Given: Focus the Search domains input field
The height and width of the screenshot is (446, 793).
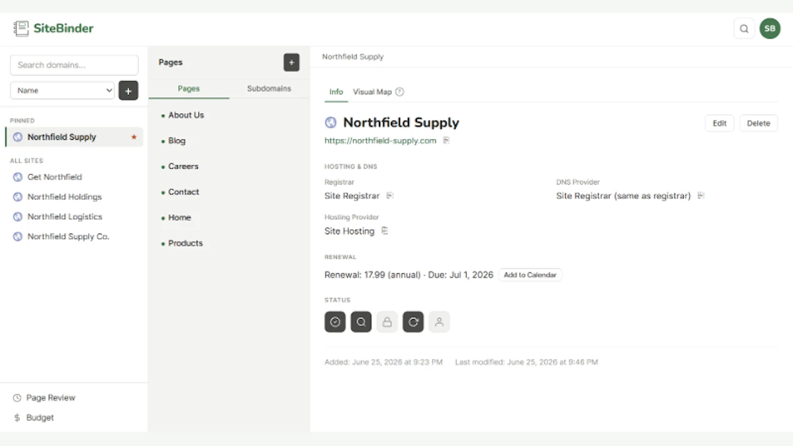Looking at the screenshot, I should (x=74, y=65).
